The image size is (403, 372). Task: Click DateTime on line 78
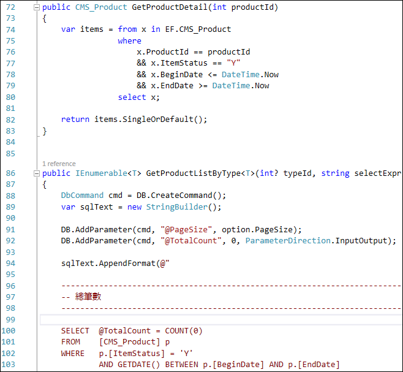click(241, 75)
